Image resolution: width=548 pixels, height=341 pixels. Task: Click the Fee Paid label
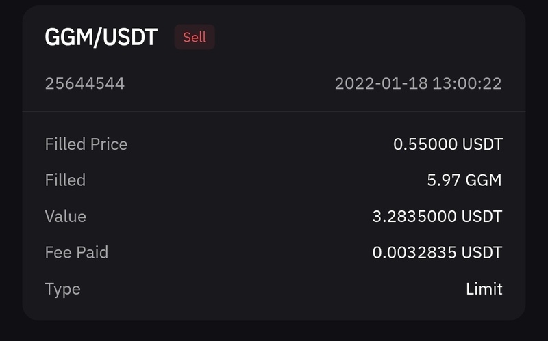coord(77,253)
